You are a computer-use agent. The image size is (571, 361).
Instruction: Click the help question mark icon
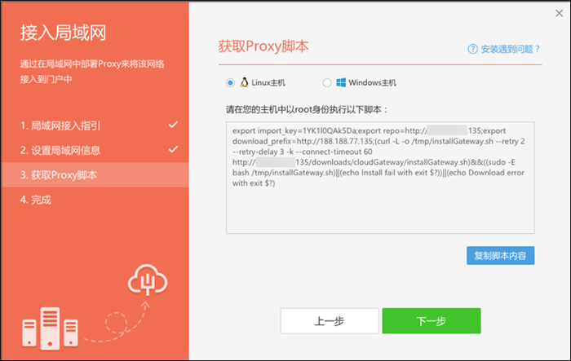click(x=472, y=49)
